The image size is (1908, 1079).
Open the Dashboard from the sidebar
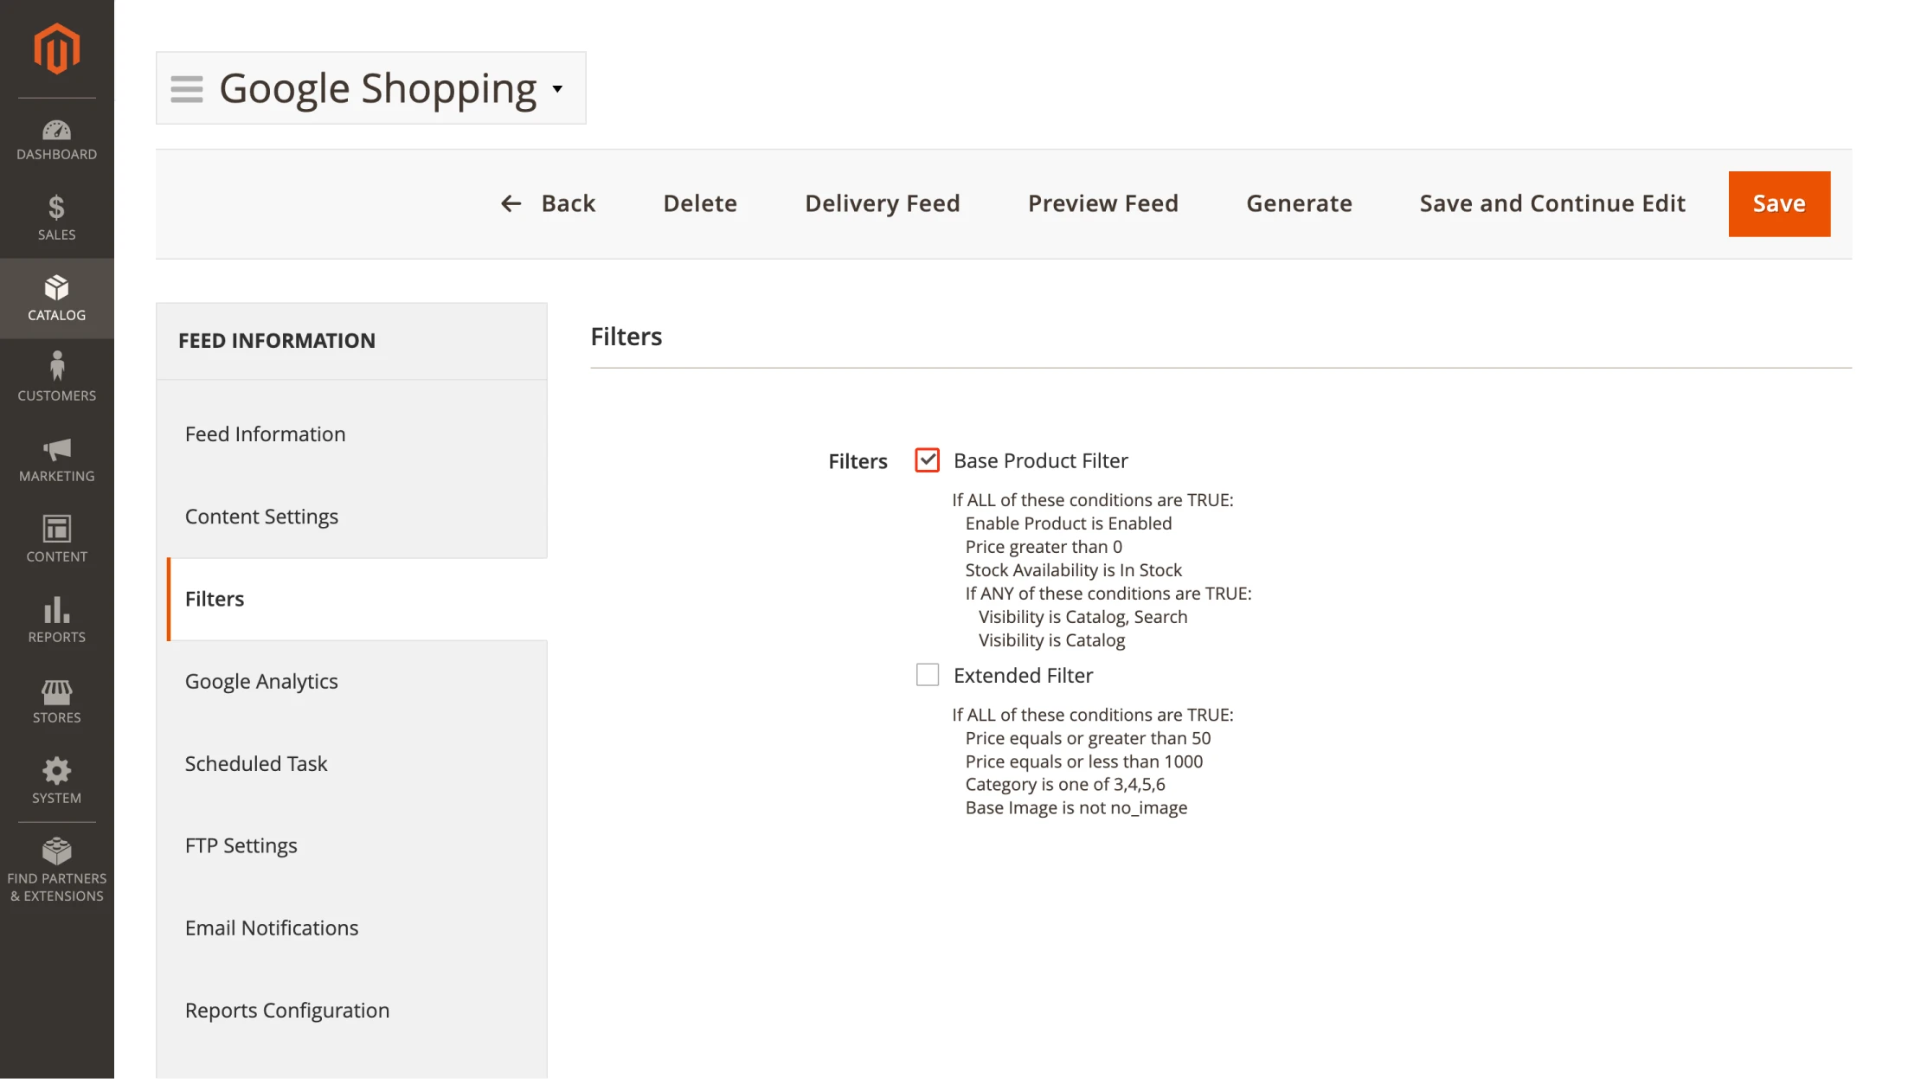click(x=56, y=138)
